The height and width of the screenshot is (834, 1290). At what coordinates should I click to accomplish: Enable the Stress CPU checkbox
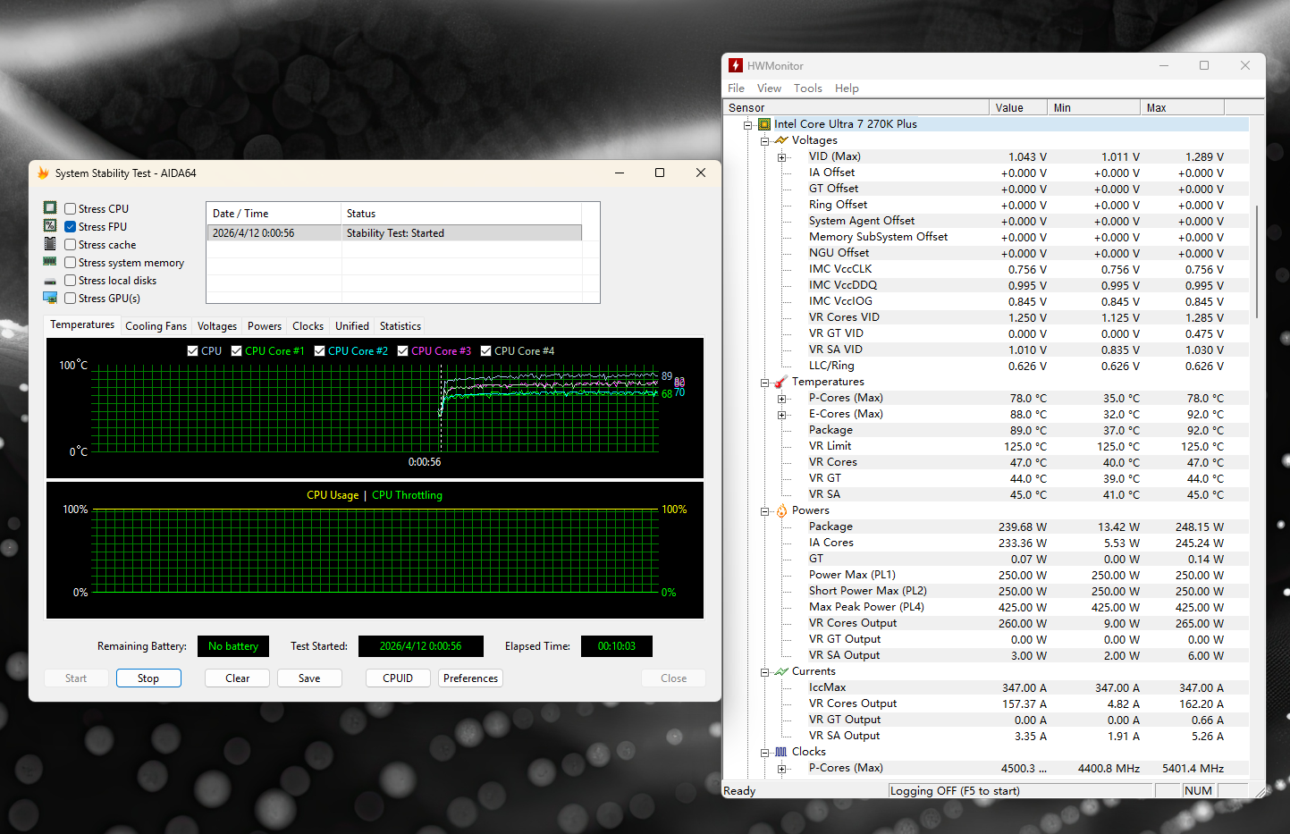[x=71, y=209]
